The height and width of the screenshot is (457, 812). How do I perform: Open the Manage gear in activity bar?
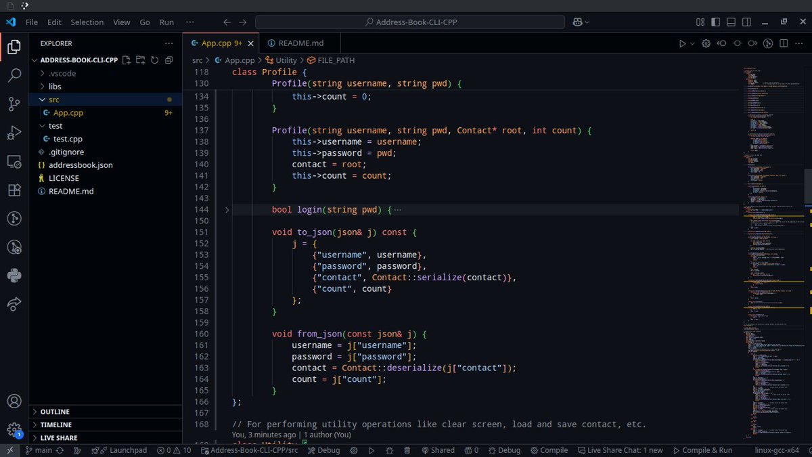pyautogui.click(x=14, y=430)
